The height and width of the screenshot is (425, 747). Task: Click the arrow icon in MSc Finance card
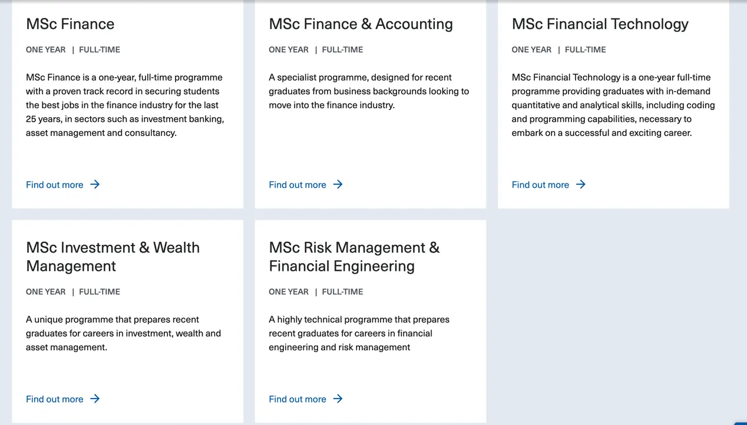[95, 184]
